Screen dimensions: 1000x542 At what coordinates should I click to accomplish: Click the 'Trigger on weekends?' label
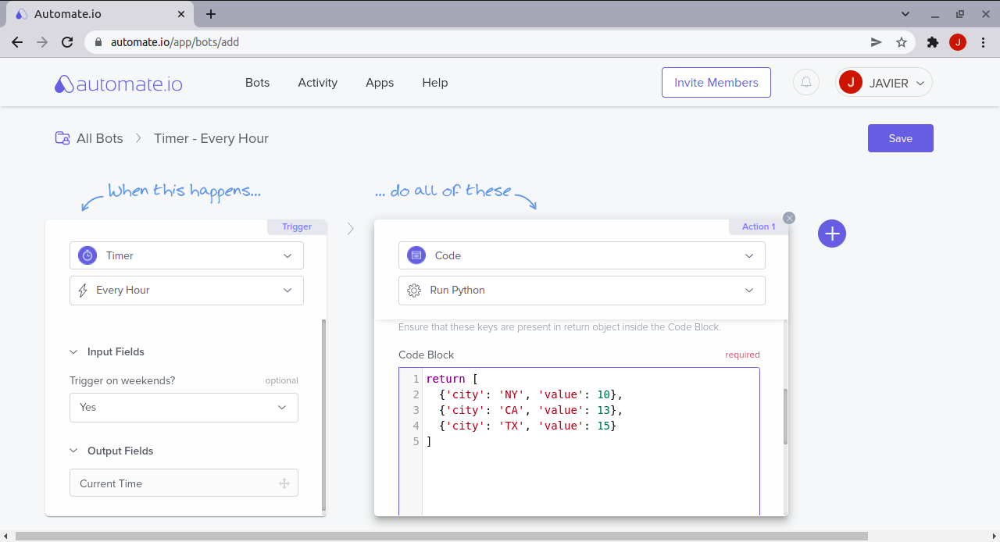(x=122, y=380)
